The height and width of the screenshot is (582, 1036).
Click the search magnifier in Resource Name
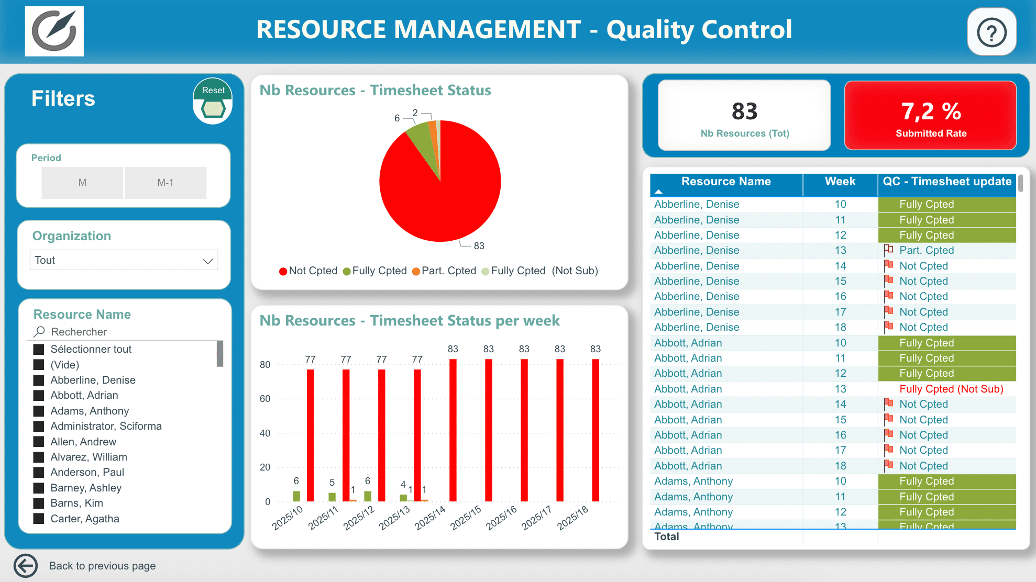39,332
